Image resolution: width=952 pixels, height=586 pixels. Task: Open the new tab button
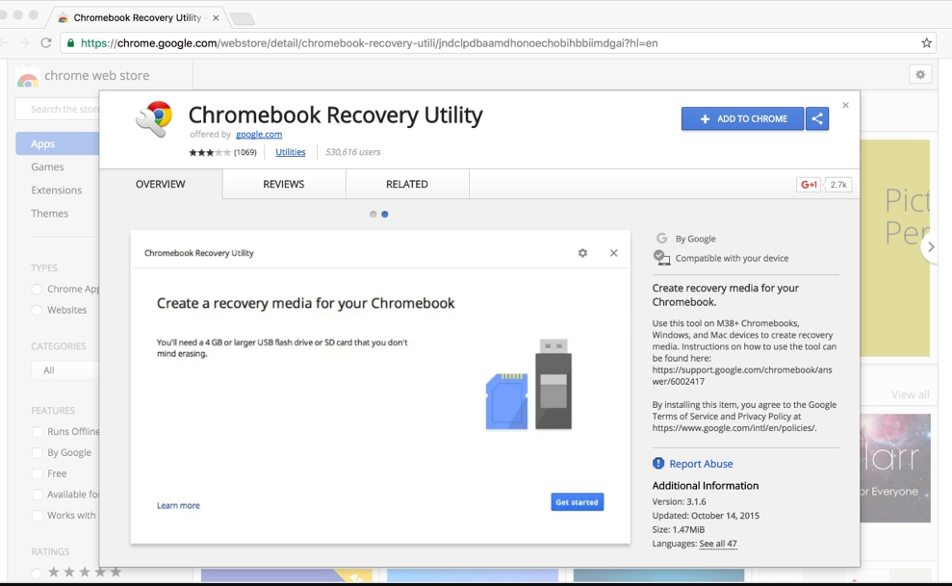(x=243, y=19)
